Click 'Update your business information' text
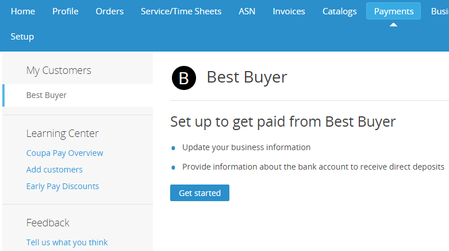This screenshot has height=251, width=449. click(x=246, y=147)
